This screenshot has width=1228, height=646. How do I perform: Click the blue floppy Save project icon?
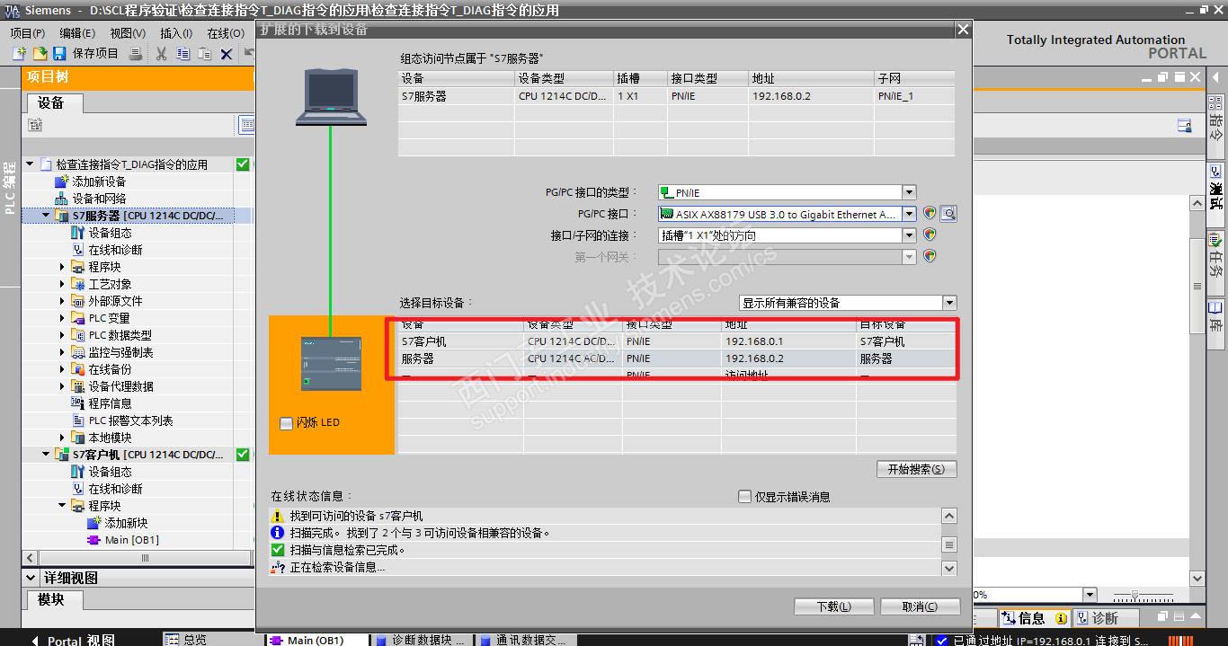click(59, 54)
